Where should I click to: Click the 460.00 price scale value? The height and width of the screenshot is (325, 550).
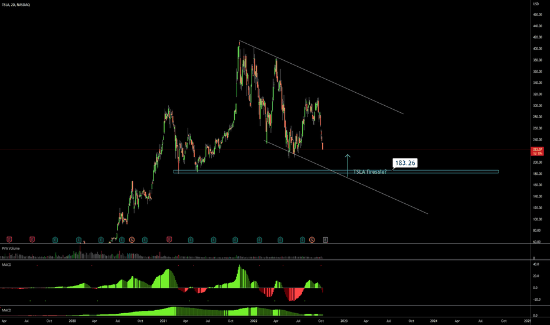[538, 15]
